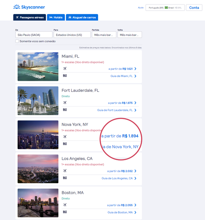Click the airplane icon in the Fort Lauderdale card
This screenshot has height=220, width=205.
tap(65, 103)
